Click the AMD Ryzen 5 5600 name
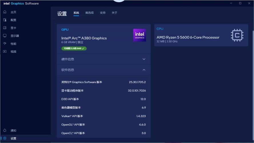 (188, 37)
